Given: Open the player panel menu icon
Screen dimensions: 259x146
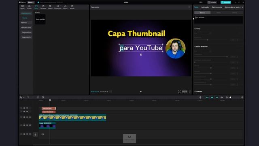Looking at the screenshot, I should pyautogui.click(x=189, y=7).
